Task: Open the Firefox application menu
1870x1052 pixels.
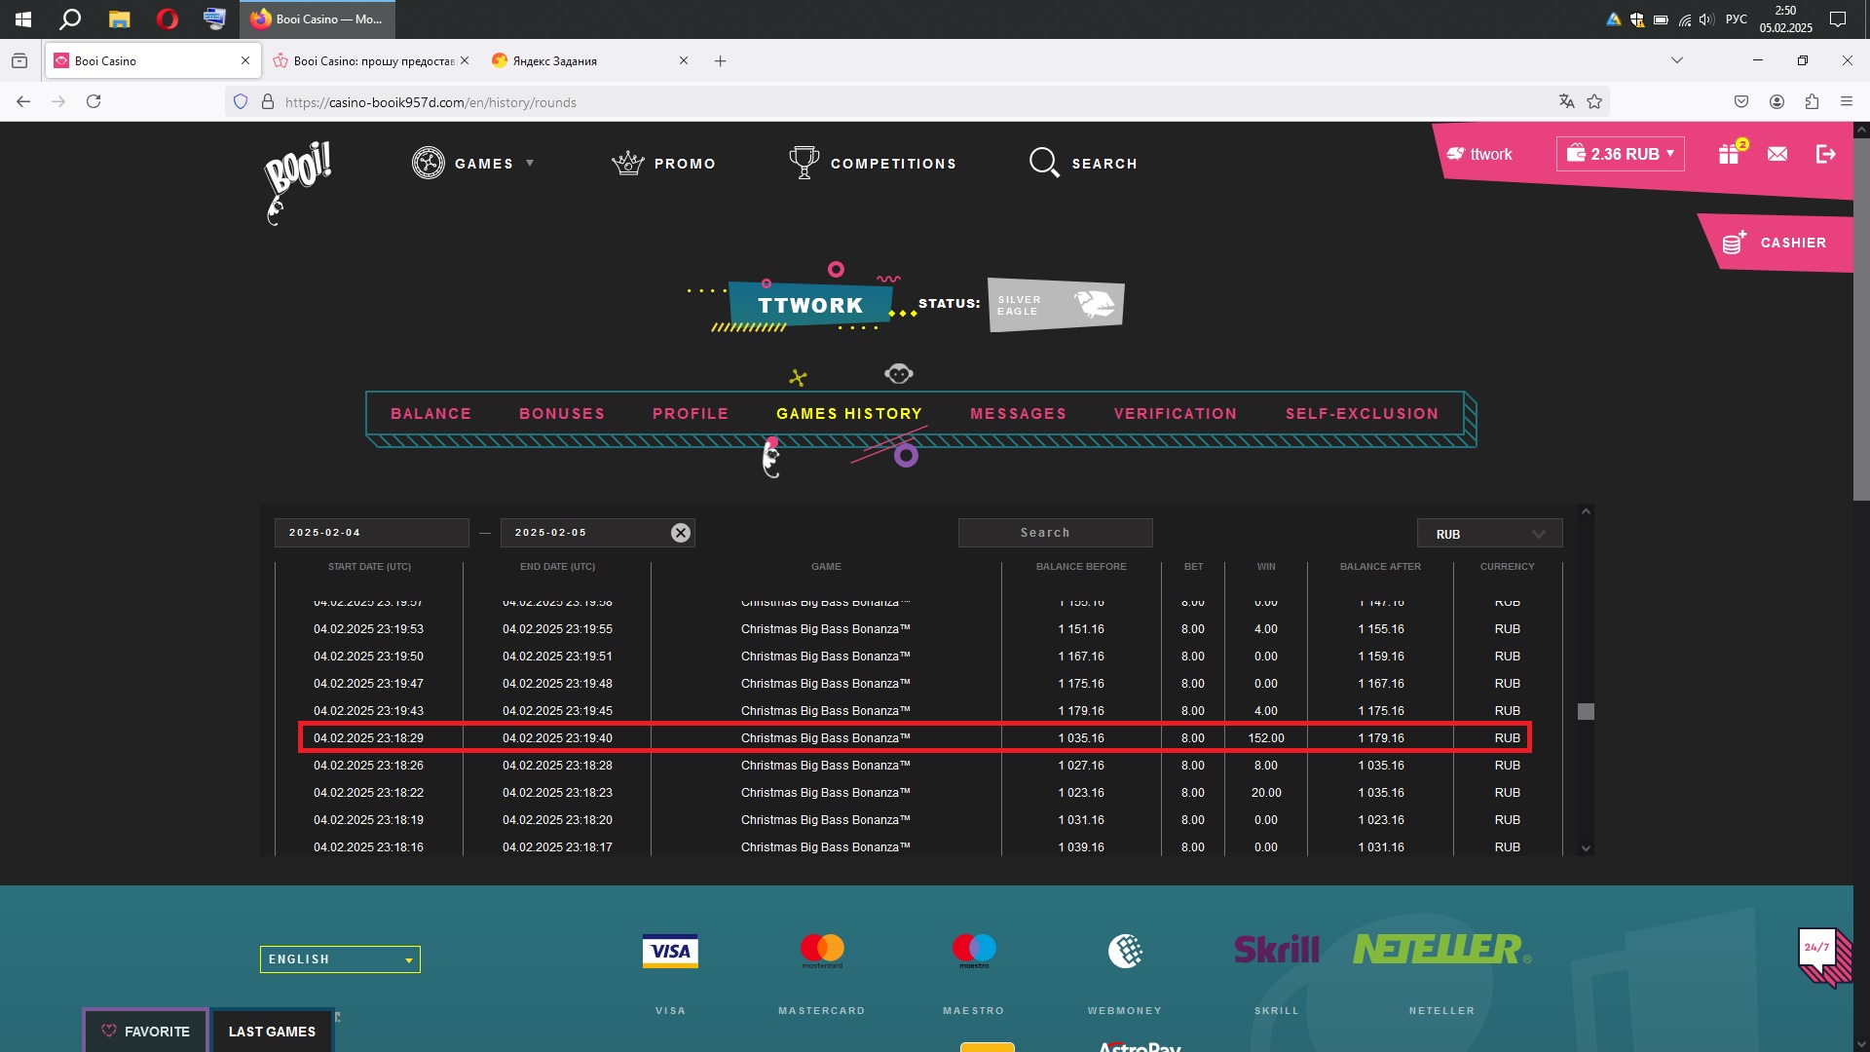Action: (x=1847, y=101)
